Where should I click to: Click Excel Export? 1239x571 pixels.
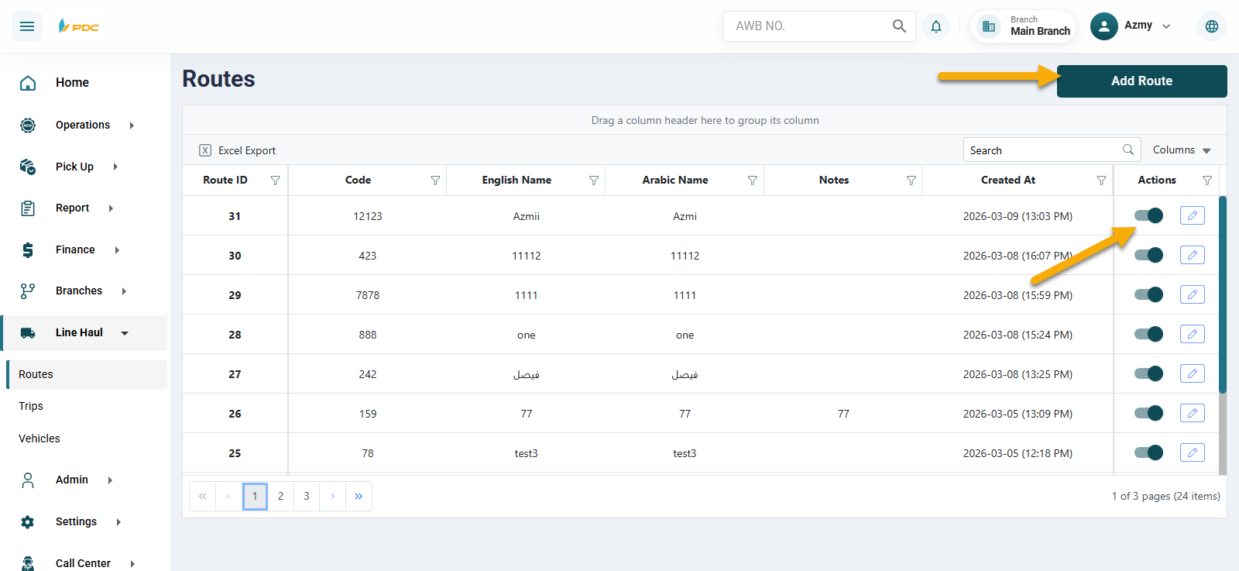(238, 150)
